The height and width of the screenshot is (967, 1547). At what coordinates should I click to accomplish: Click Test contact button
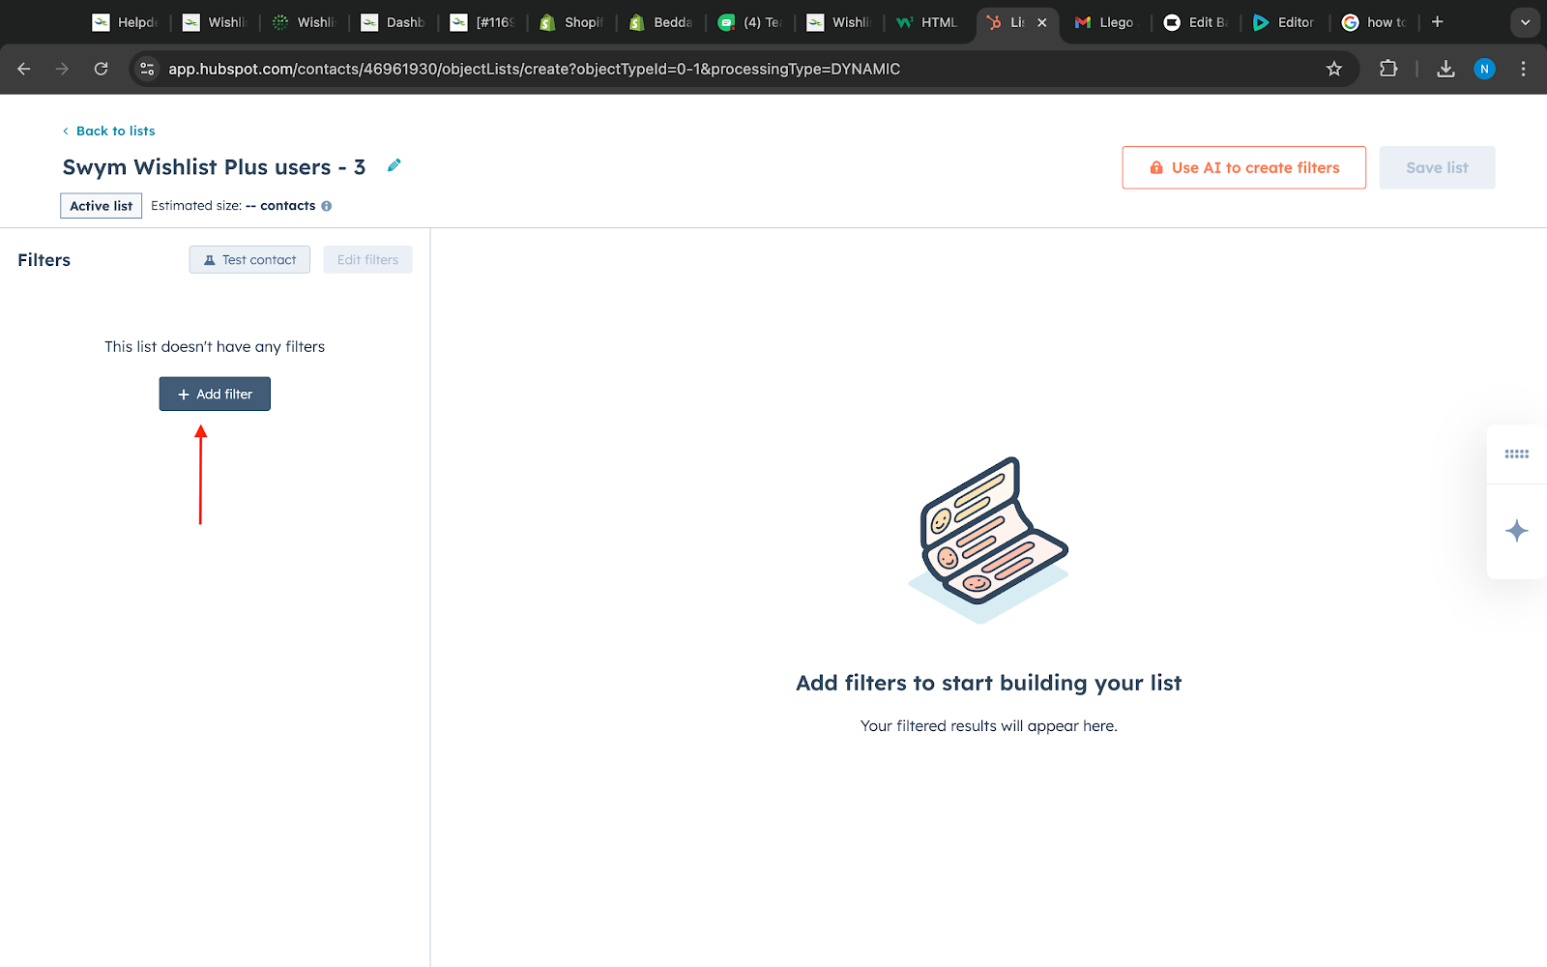249,259
